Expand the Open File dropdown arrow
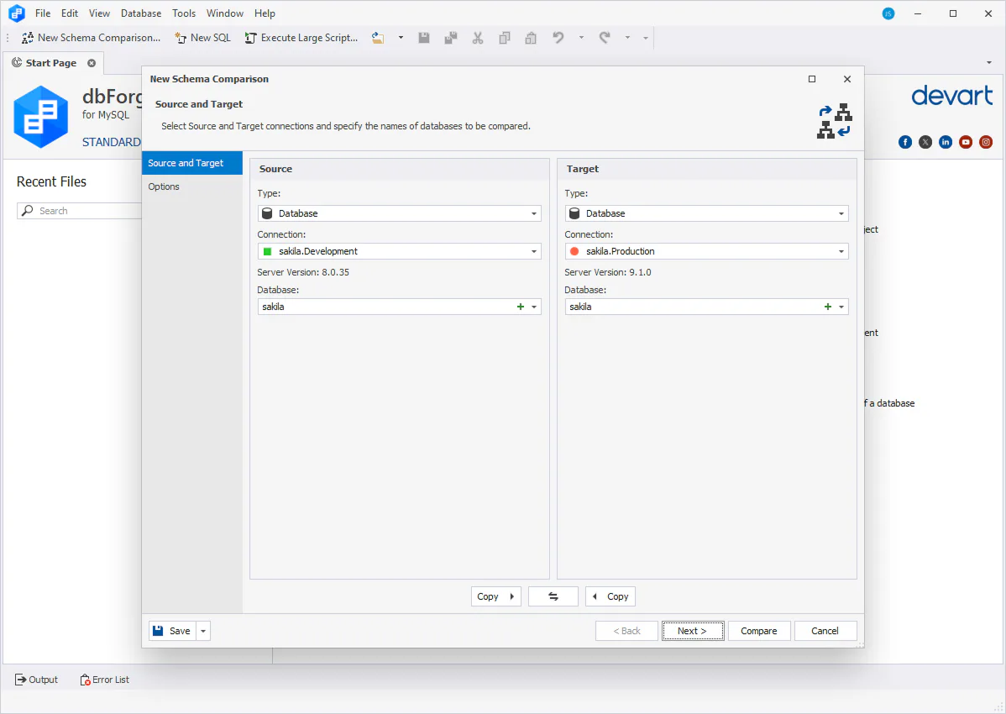Screen dimensions: 1006x714 [x=401, y=38]
